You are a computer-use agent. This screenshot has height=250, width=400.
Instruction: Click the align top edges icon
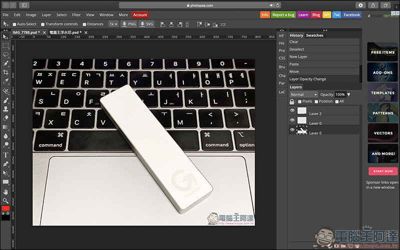[x=199, y=24]
